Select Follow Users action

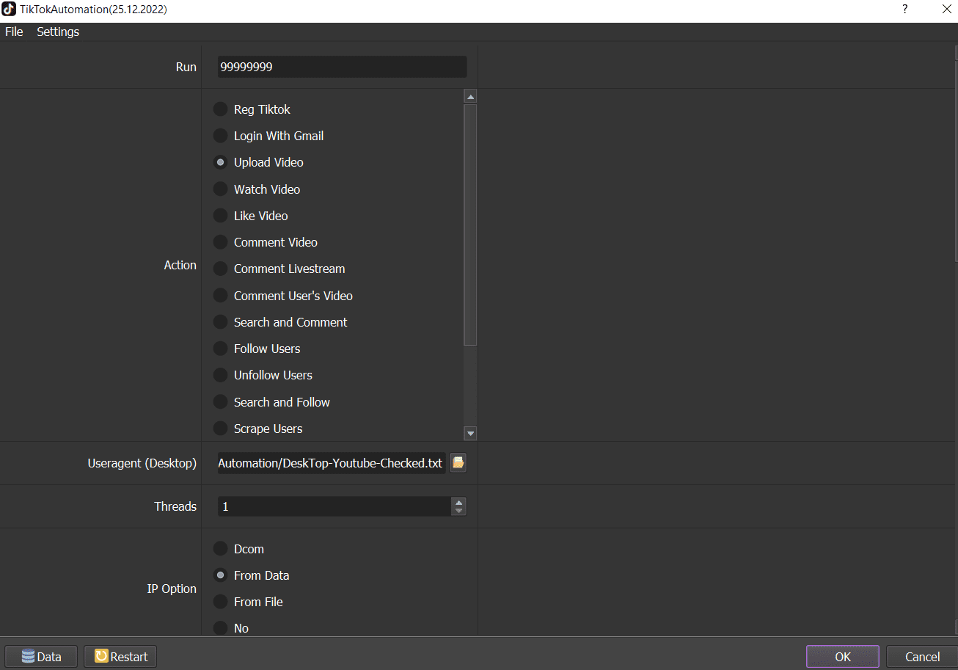point(257,349)
